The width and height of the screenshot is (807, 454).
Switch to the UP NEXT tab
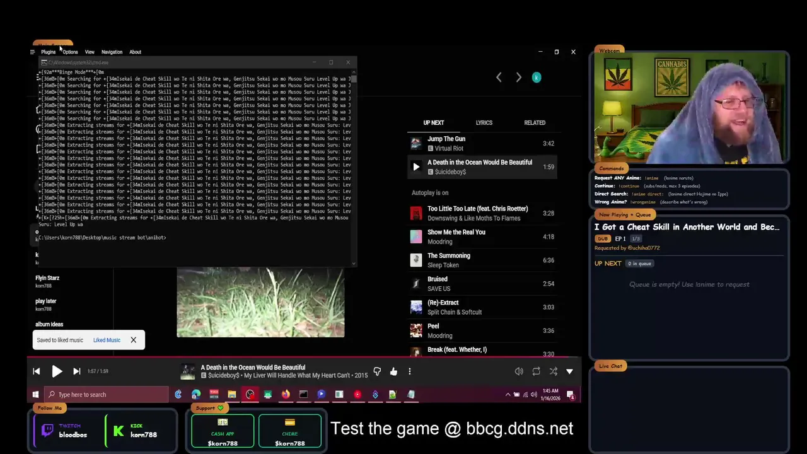tap(434, 123)
